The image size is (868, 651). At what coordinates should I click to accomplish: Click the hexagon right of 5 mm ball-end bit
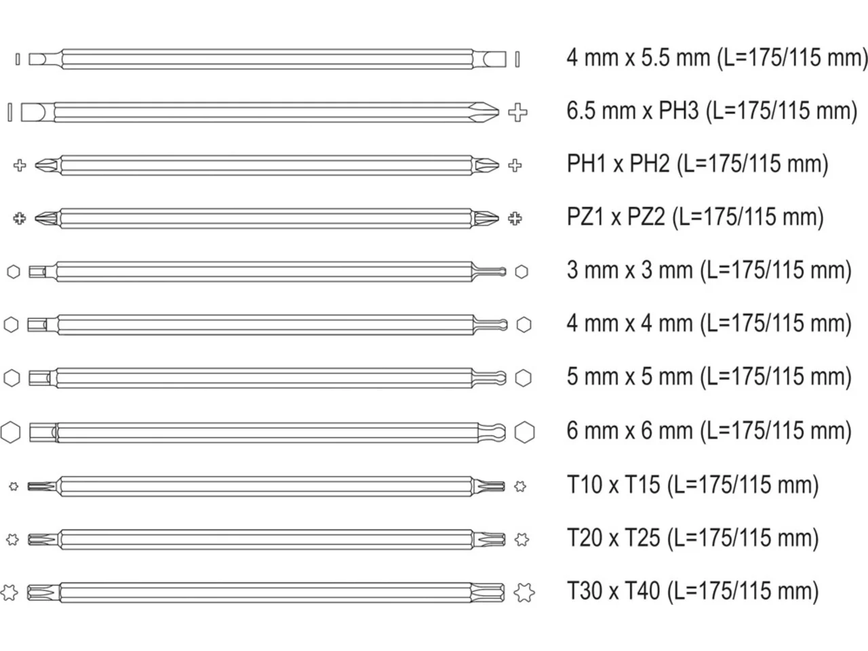click(x=522, y=378)
